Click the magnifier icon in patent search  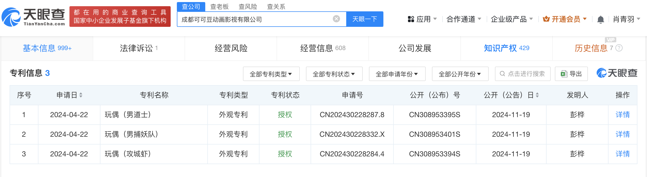[502, 74]
